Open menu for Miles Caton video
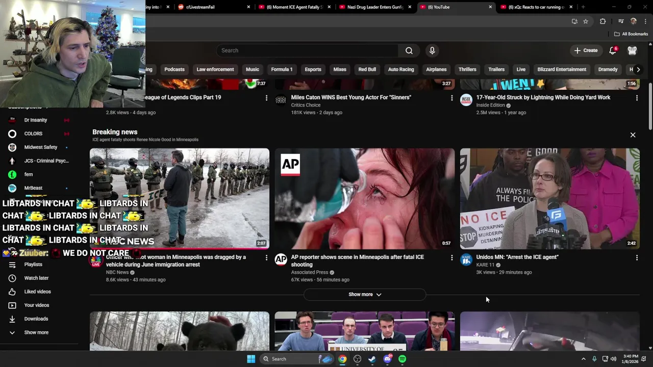 (451, 98)
